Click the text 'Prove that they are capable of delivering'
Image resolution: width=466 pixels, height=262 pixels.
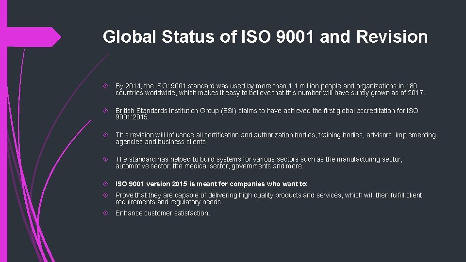pos(268,195)
